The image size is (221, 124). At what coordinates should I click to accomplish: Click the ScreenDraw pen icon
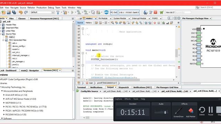(179, 111)
